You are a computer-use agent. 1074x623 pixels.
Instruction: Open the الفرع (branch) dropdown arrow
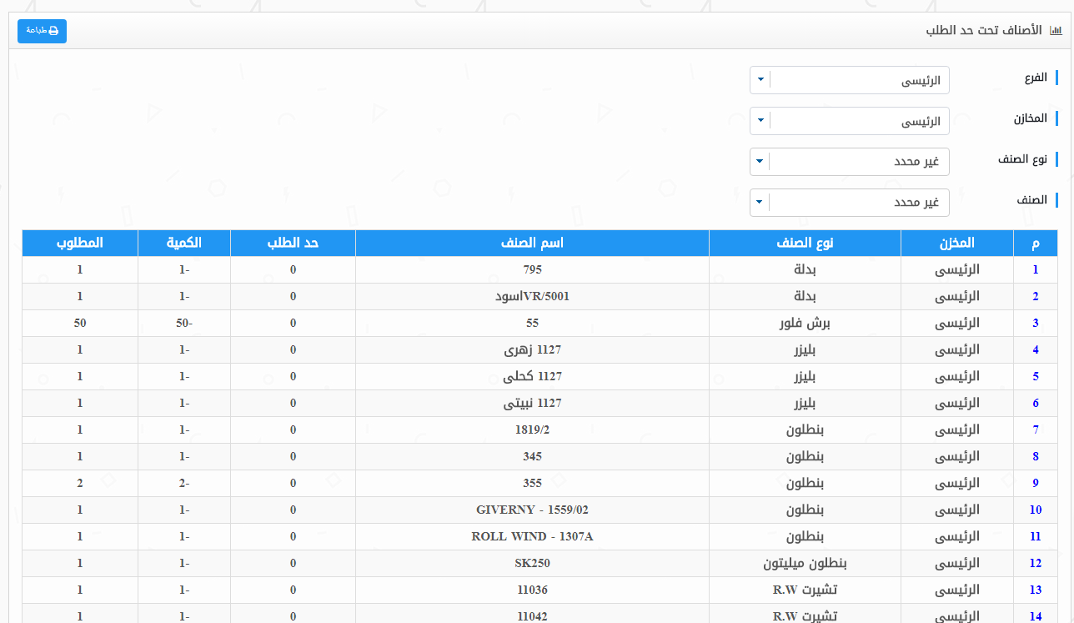pyautogui.click(x=760, y=81)
